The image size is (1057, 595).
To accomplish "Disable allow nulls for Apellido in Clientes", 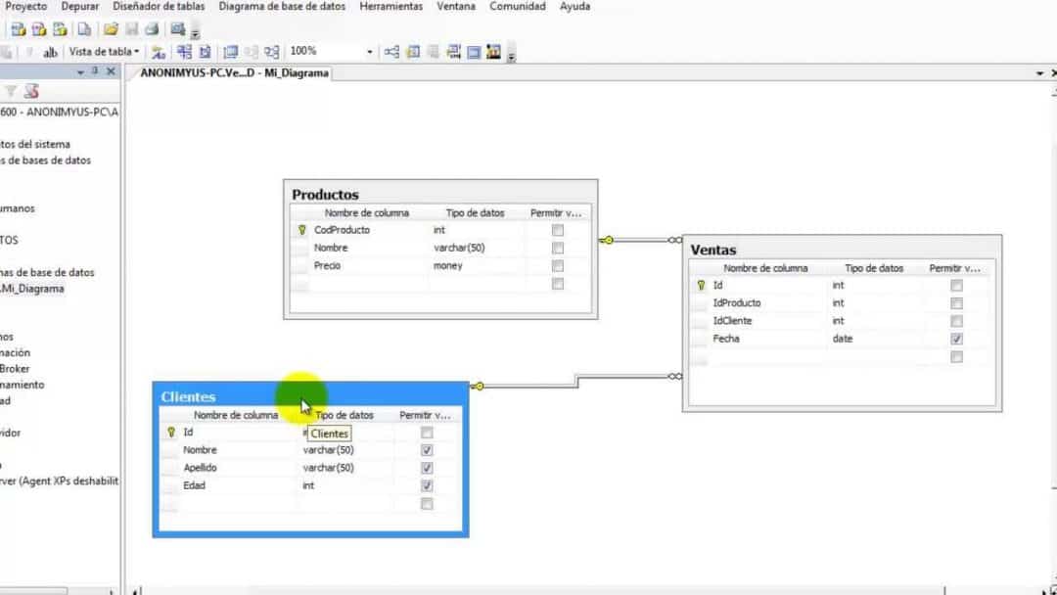I will point(426,468).
